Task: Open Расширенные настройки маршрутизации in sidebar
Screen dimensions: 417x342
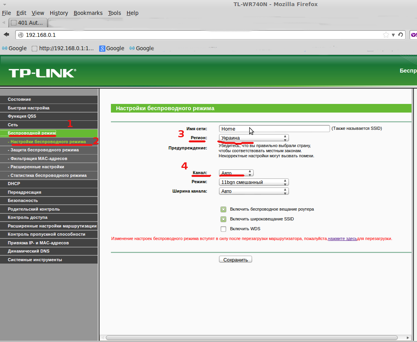Action: point(49,226)
